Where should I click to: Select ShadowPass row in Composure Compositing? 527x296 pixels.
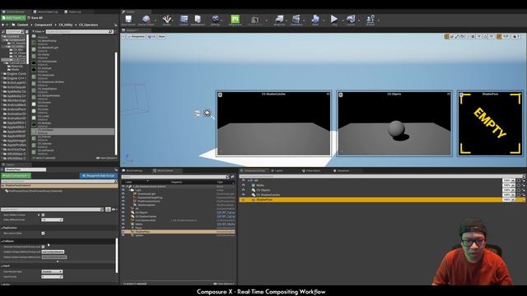pos(382,200)
